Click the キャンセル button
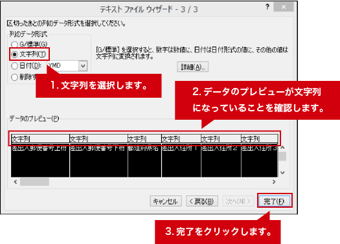The image size is (340, 244). (165, 201)
